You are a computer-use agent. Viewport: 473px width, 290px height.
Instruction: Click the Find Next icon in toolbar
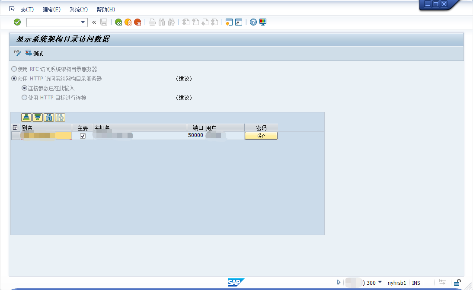(171, 22)
